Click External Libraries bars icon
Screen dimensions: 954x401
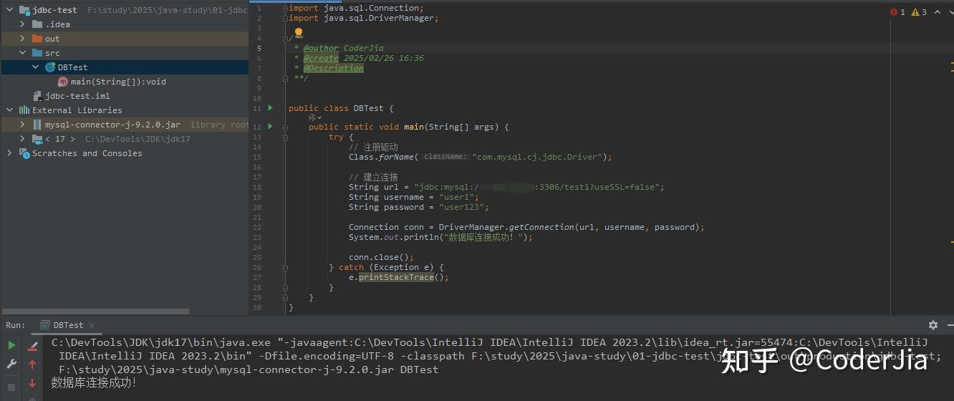click(24, 110)
